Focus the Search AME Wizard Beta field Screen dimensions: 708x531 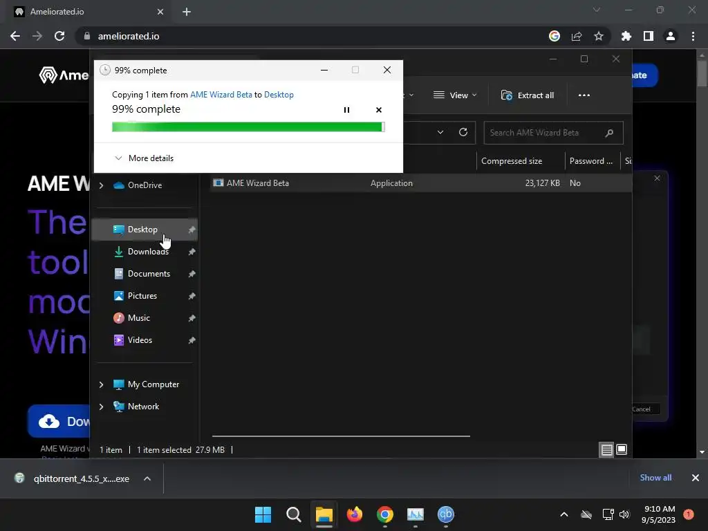pos(553,133)
